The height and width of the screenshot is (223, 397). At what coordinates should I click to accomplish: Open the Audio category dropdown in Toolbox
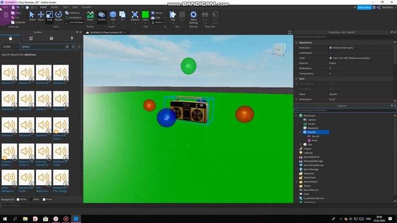[x=10, y=46]
